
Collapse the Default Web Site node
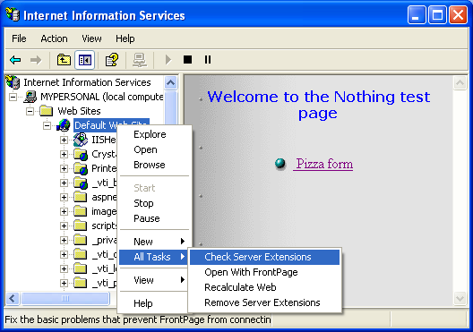click(x=47, y=125)
